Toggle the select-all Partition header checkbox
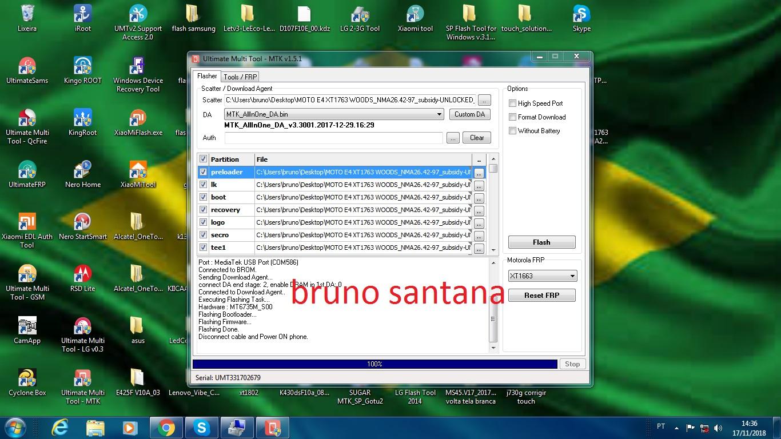781x439 pixels. (x=203, y=159)
